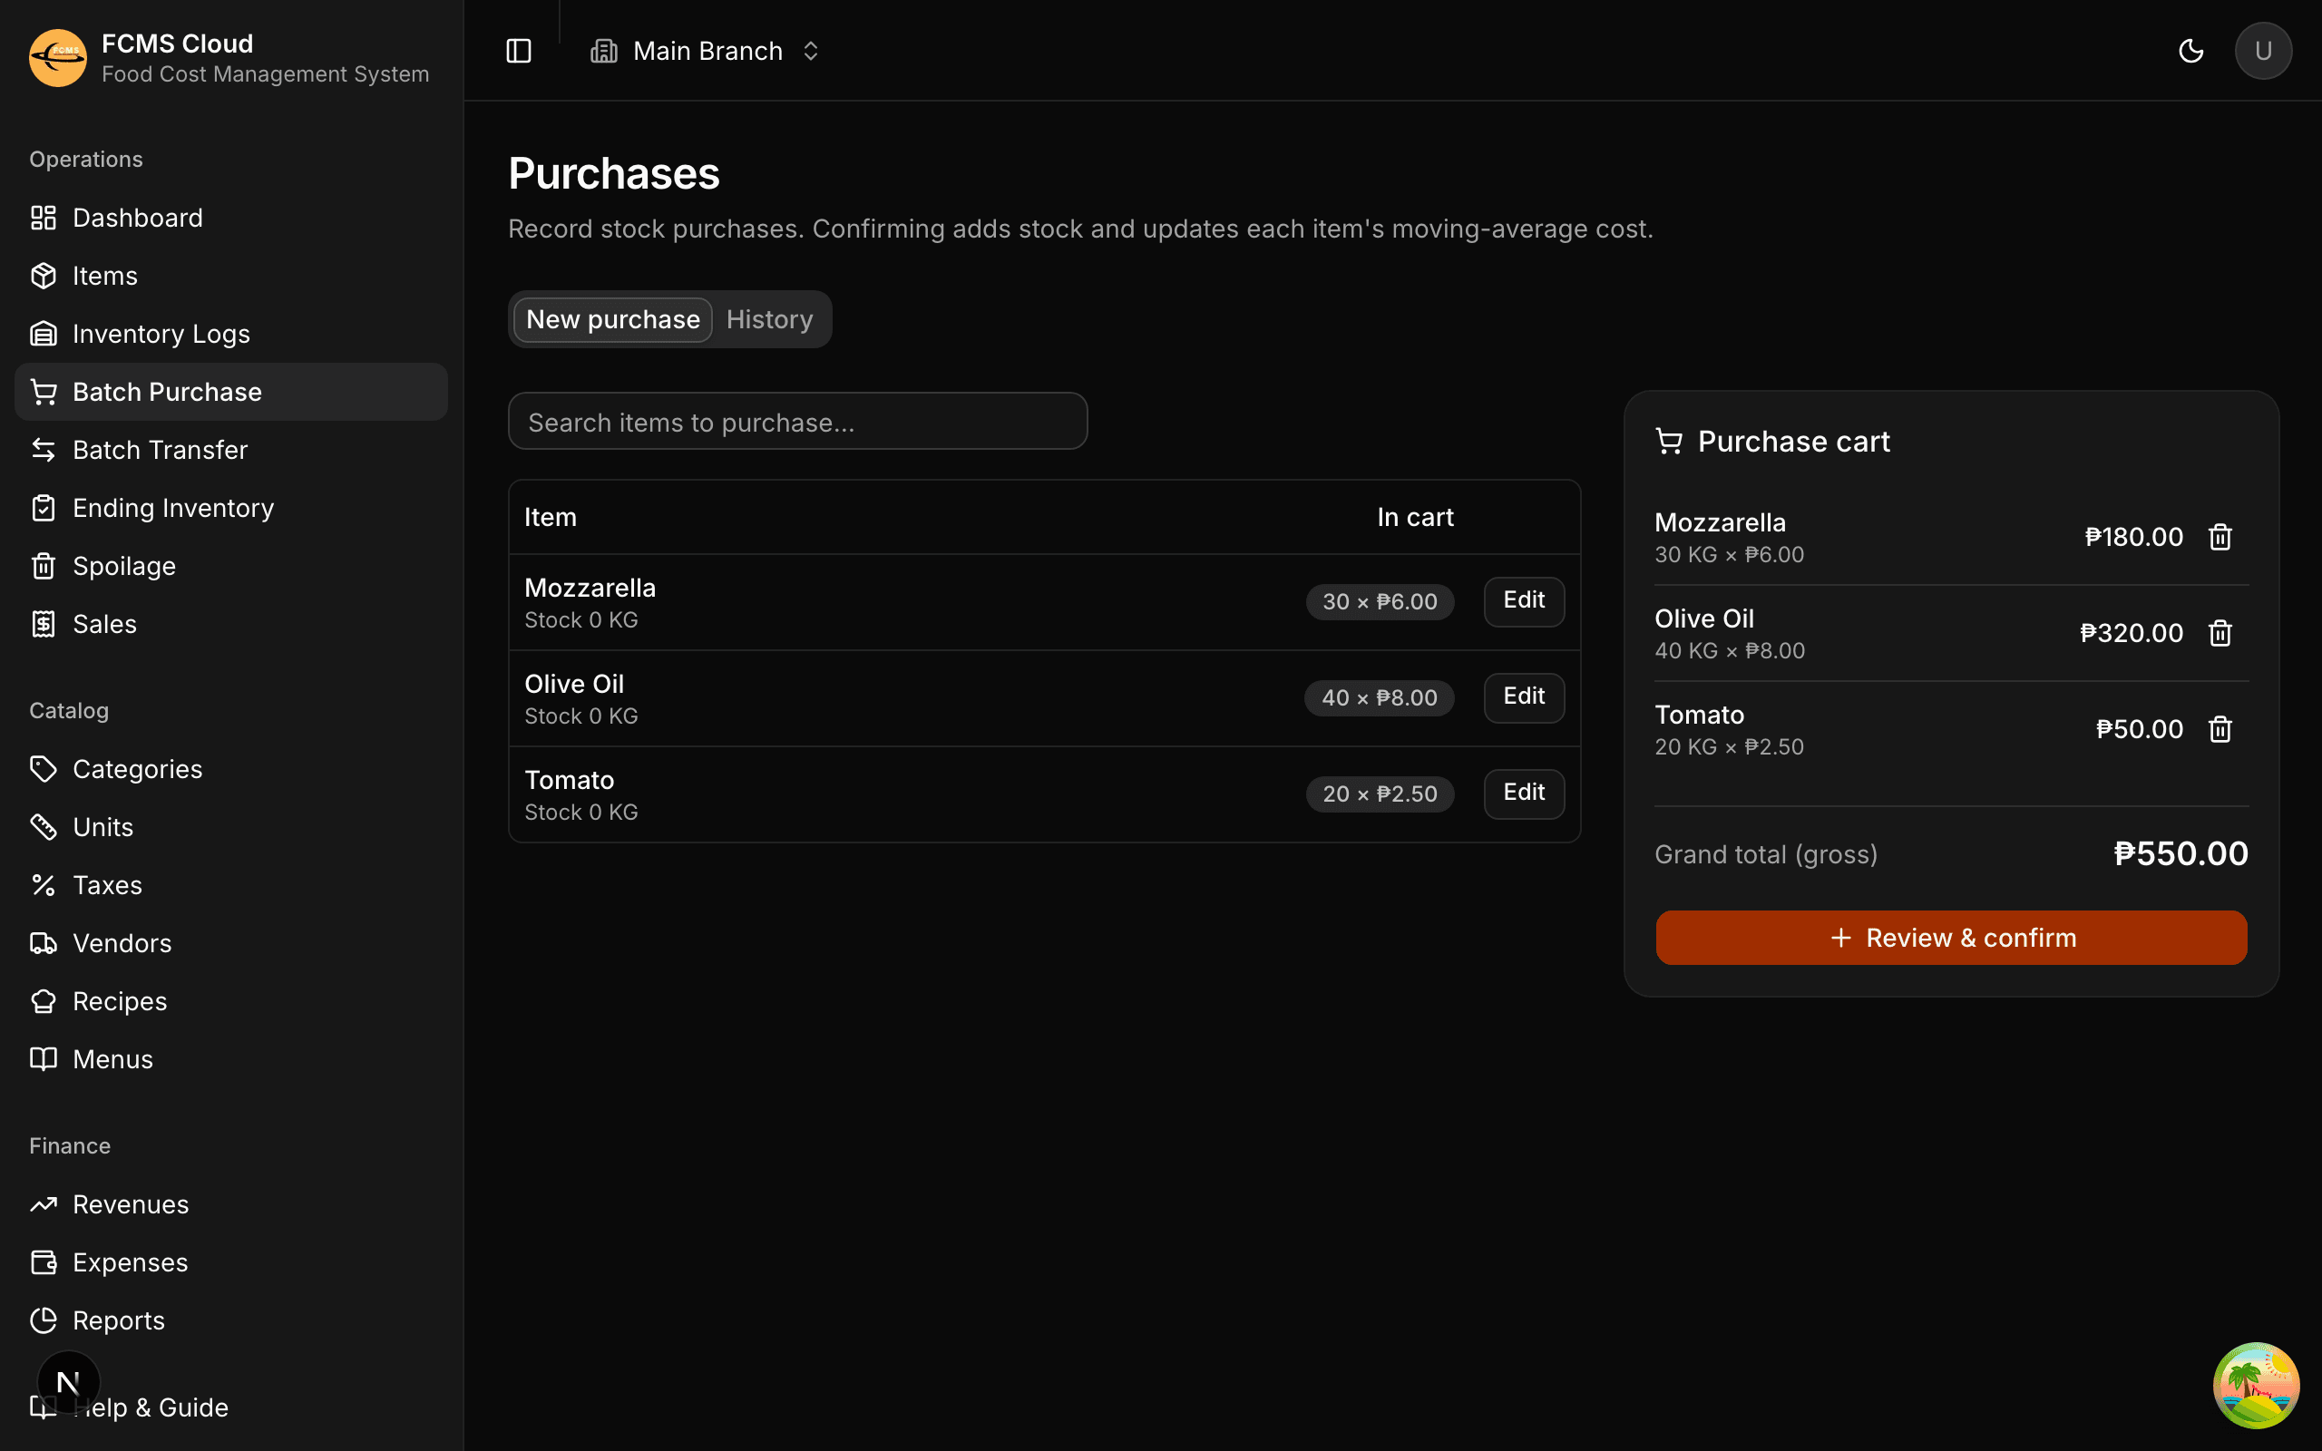Open Vendors in the Catalog section

click(231, 943)
